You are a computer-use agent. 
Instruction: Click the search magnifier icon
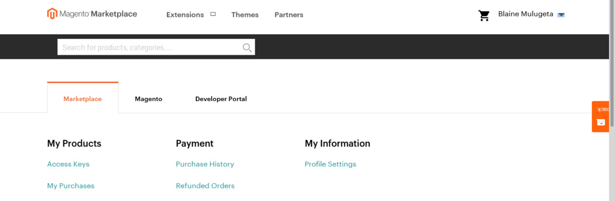point(247,47)
